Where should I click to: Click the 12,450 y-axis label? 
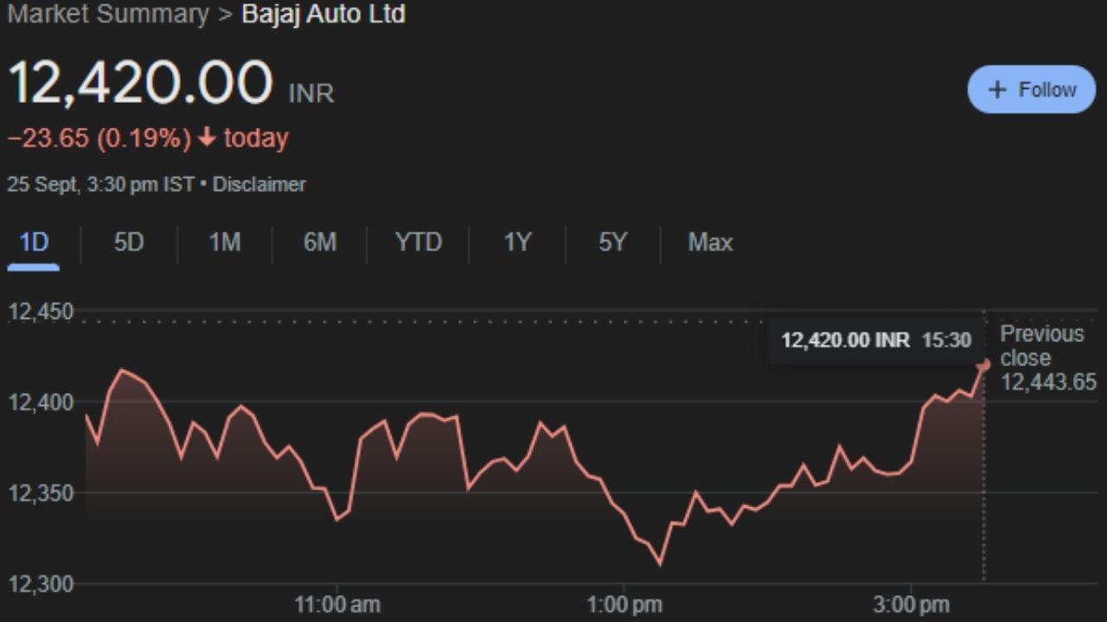[x=41, y=312]
